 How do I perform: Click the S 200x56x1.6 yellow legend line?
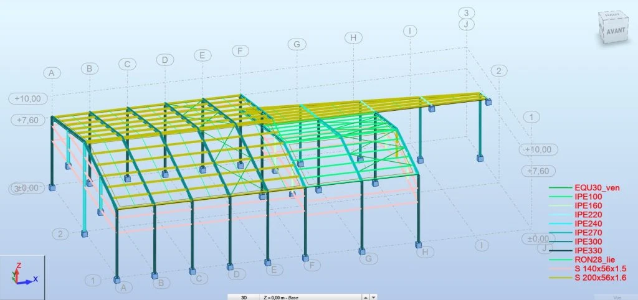point(560,278)
